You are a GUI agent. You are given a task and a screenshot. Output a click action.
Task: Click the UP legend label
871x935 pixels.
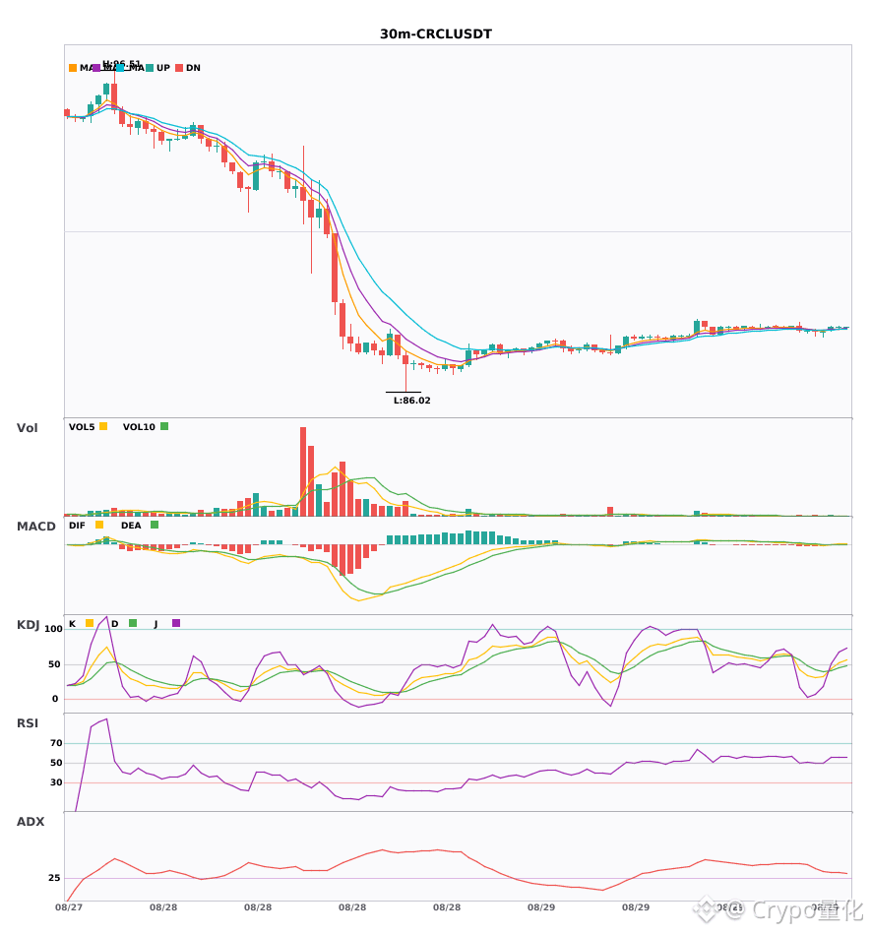coord(162,68)
